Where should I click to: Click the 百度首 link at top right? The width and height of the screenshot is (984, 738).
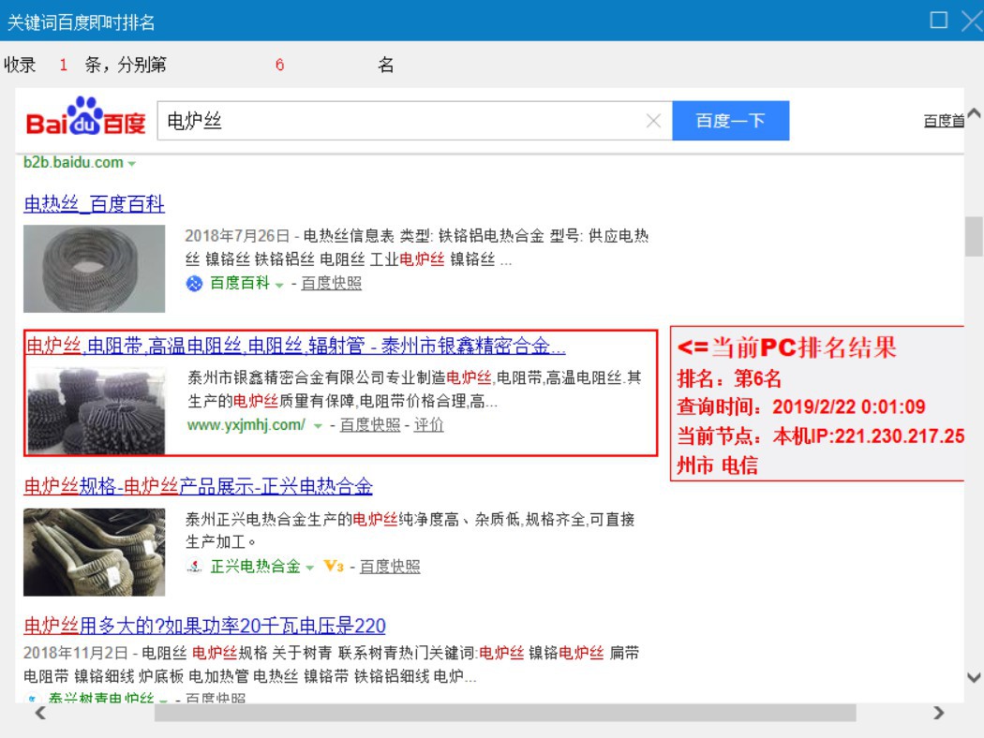click(944, 121)
